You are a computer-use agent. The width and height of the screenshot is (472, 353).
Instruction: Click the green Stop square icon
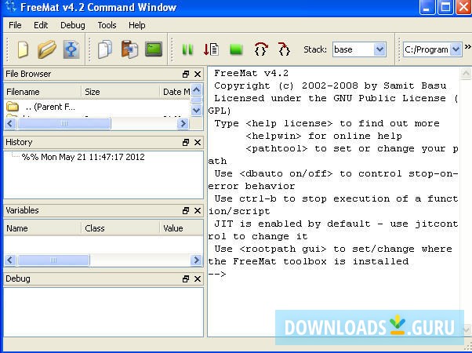click(x=236, y=49)
